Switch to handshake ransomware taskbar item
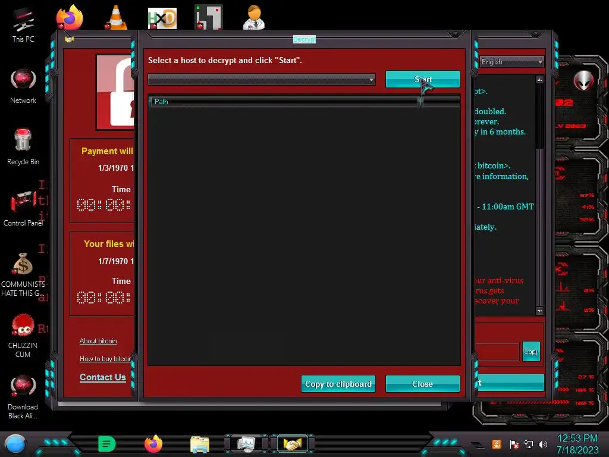The height and width of the screenshot is (457, 609). click(292, 444)
